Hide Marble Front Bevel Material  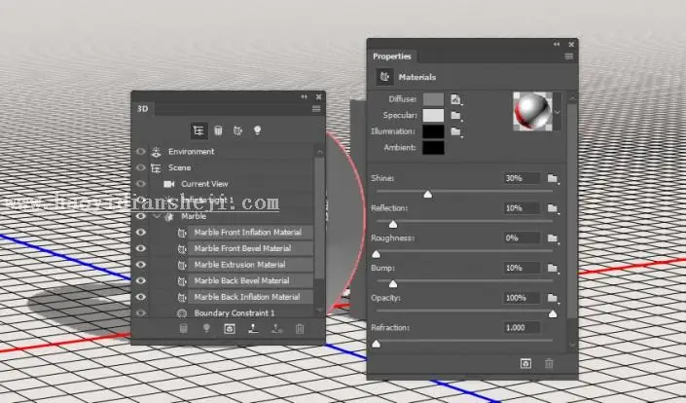coord(140,248)
